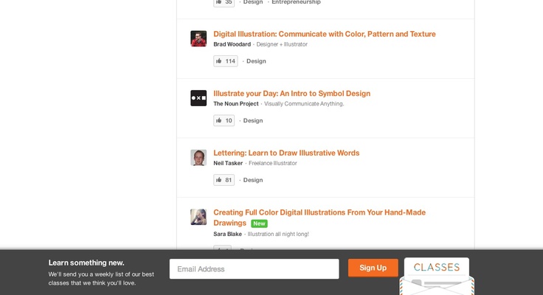Click the orange Sign Up button

[x=373, y=268]
